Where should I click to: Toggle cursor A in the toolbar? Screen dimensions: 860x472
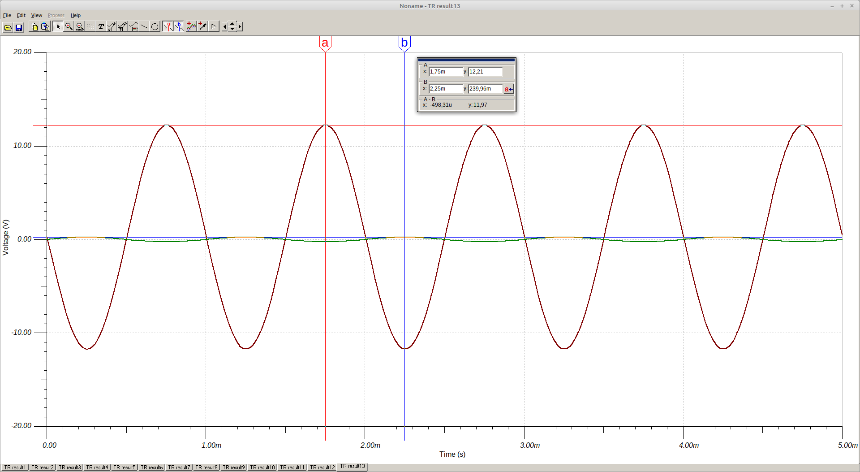(168, 27)
